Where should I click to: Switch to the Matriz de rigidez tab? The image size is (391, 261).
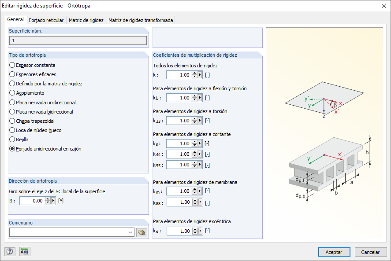[x=86, y=20]
